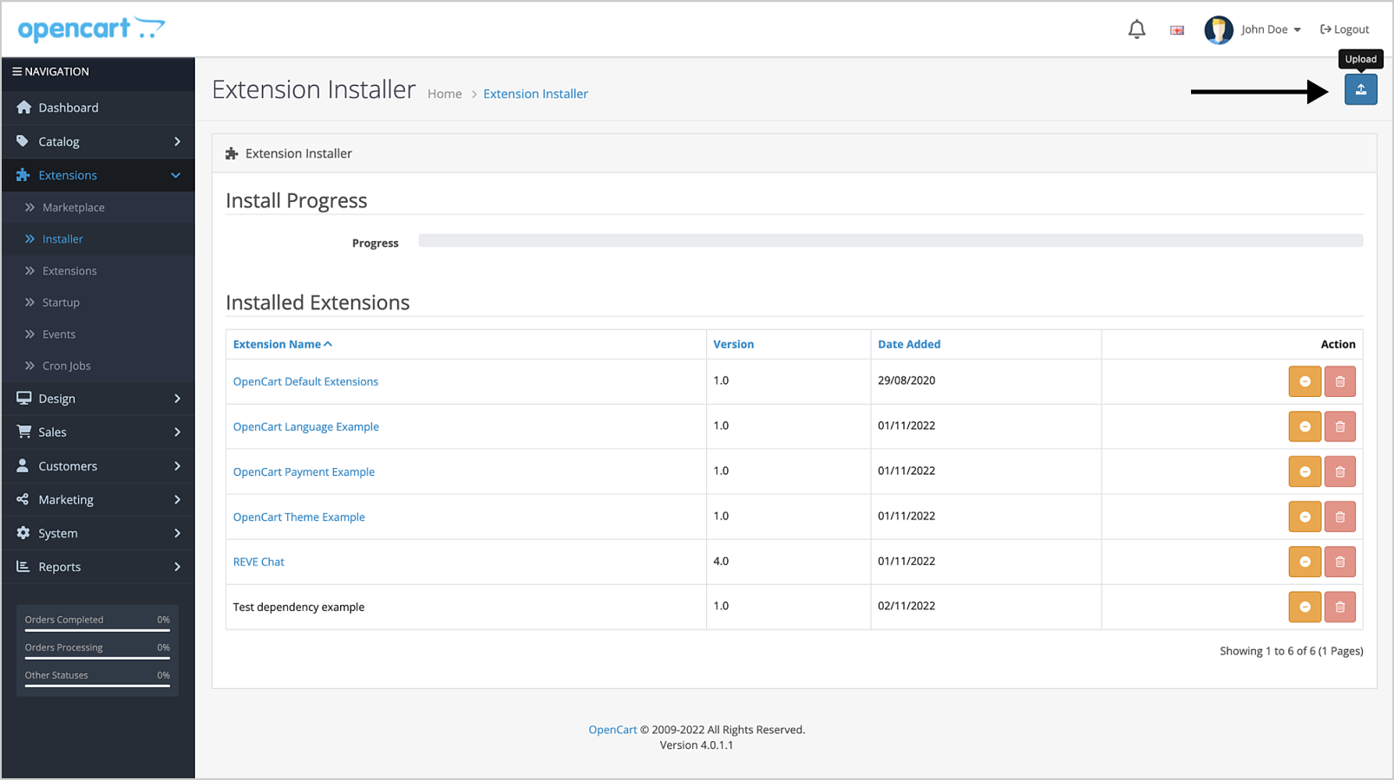Click the blue Upload extension button
This screenshot has height=780, width=1394.
pos(1360,90)
